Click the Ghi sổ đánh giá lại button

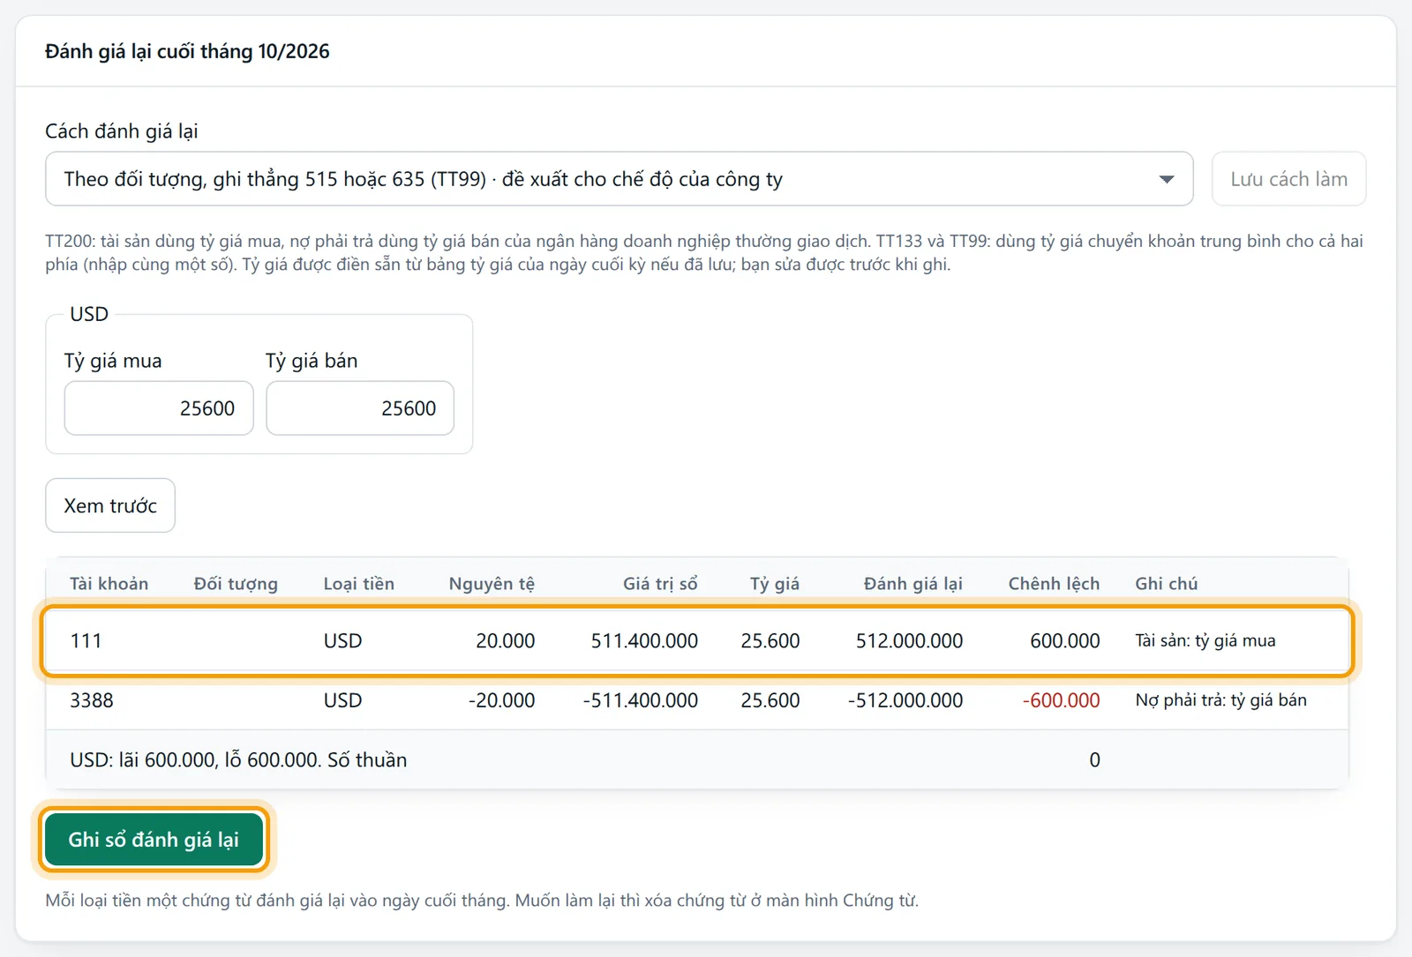coord(154,840)
